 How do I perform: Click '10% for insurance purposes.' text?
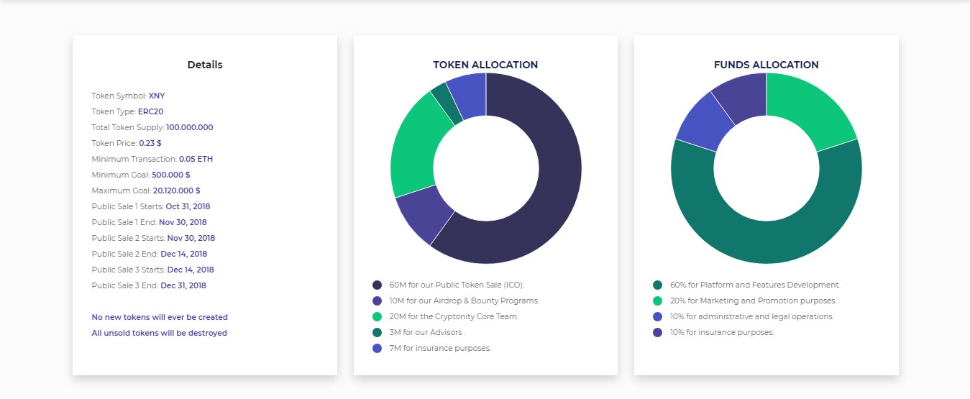(722, 332)
